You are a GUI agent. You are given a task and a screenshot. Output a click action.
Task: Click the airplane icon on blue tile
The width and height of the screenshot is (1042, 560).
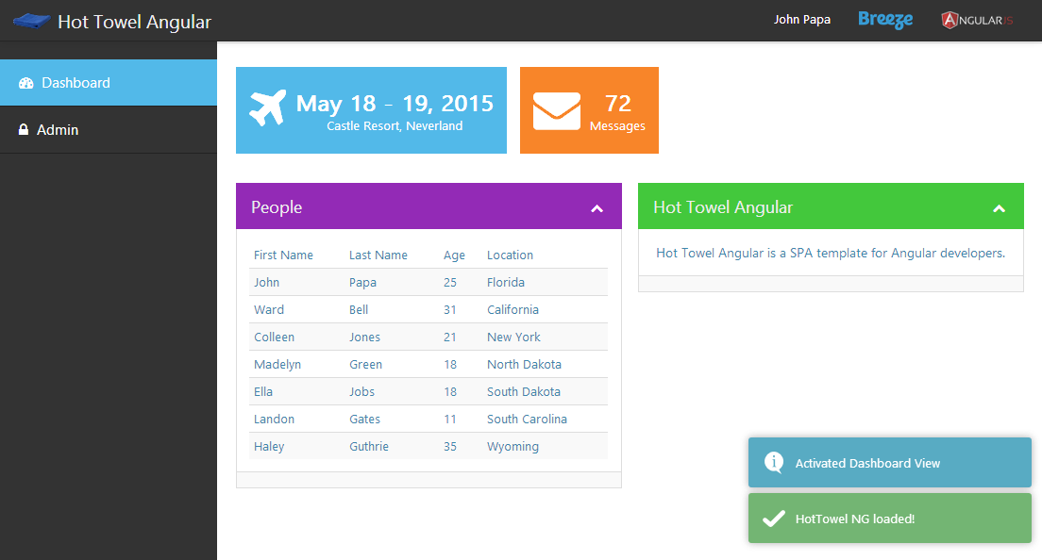pos(267,107)
